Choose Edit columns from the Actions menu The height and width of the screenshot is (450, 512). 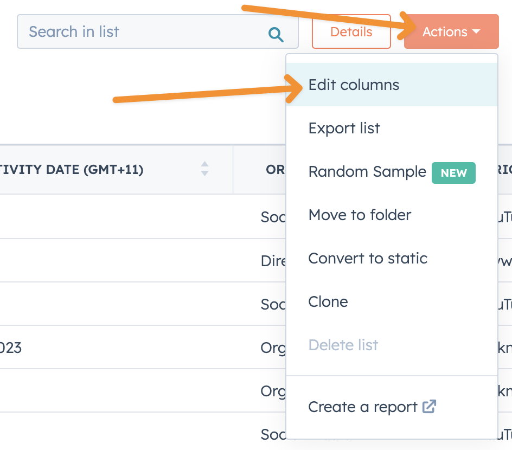click(x=354, y=85)
